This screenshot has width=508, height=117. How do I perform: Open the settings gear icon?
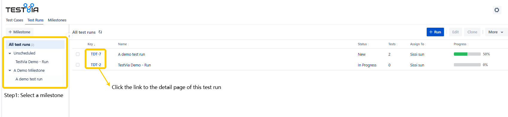497,10
